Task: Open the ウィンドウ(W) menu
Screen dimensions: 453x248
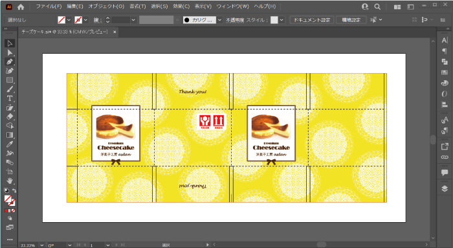Action: [232, 6]
